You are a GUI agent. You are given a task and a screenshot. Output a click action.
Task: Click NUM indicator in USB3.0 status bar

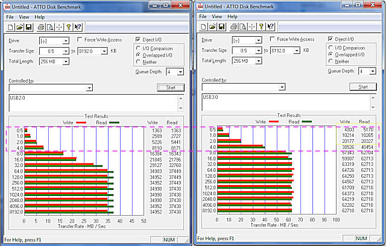point(362,238)
